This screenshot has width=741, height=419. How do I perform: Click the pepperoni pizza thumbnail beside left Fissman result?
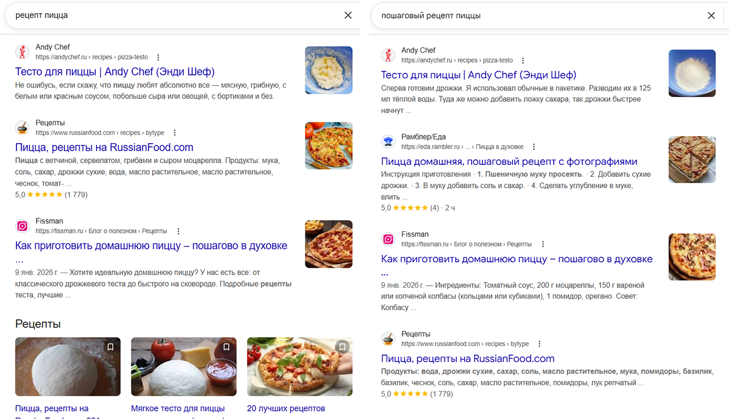329,244
